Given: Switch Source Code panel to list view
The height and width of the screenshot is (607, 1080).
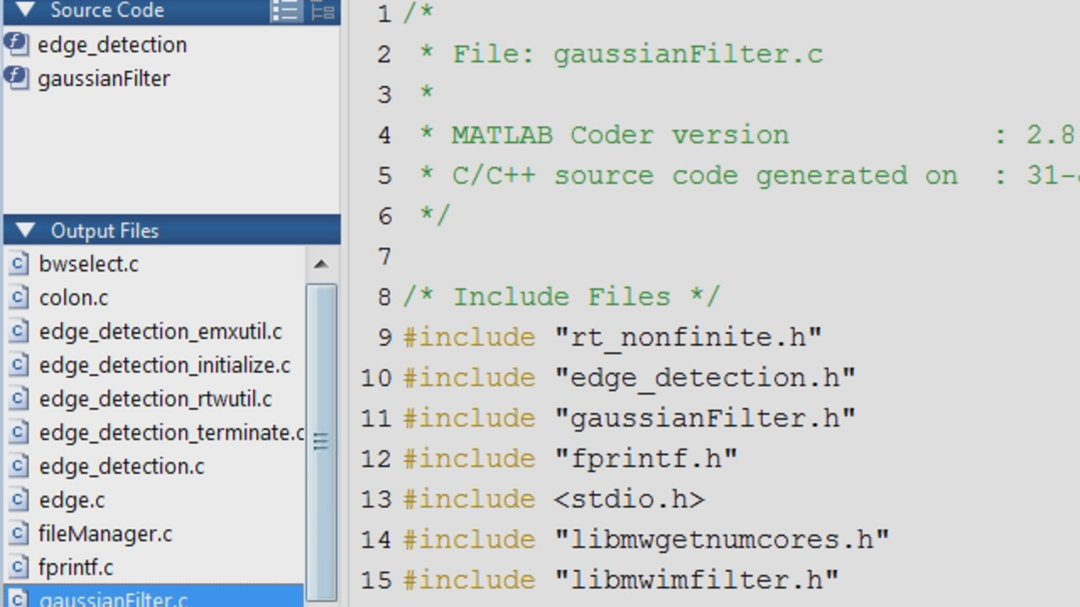Looking at the screenshot, I should coord(285,11).
